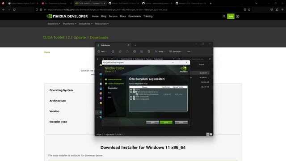
Task: Click the green Join button
Action: tap(231, 17)
